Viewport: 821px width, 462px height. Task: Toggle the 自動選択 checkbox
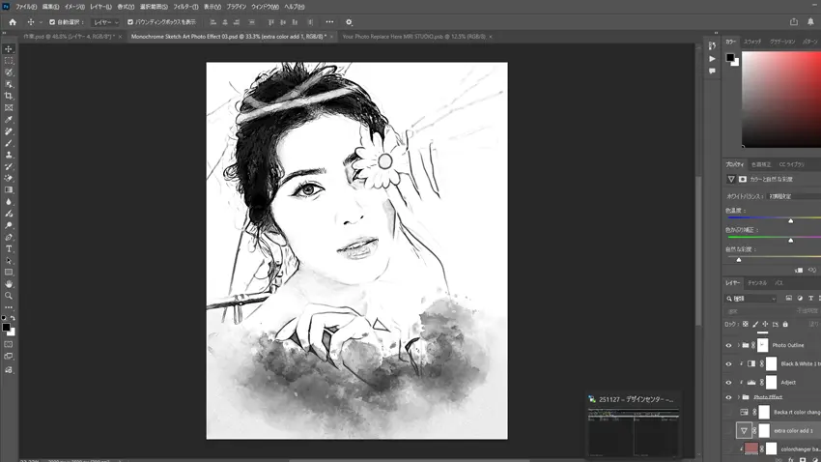[x=52, y=22]
